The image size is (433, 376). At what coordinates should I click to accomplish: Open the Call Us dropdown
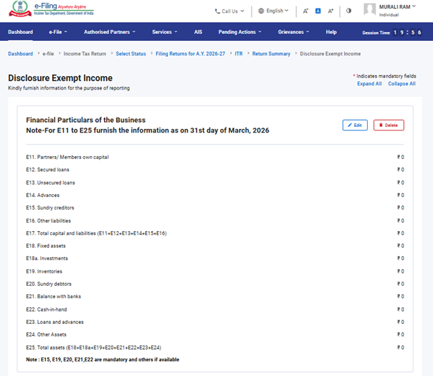[230, 11]
